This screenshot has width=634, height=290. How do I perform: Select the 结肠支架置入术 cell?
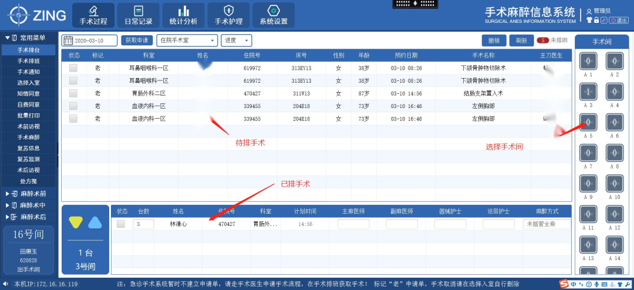click(x=483, y=93)
